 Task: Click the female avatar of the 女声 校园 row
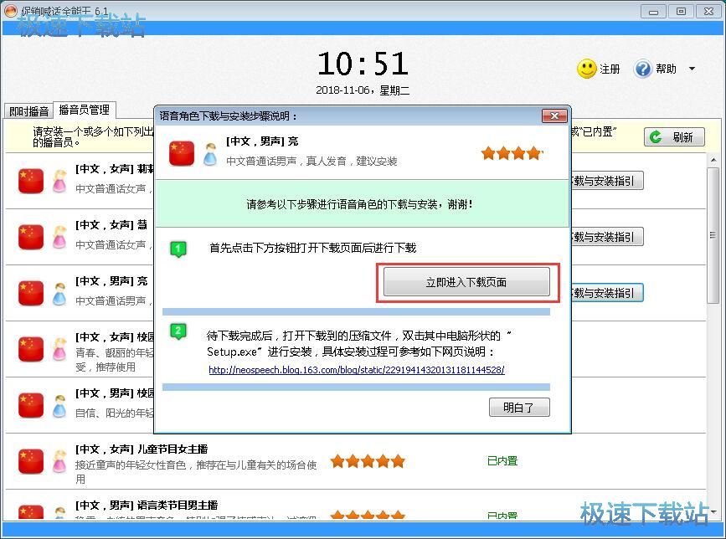(59, 349)
